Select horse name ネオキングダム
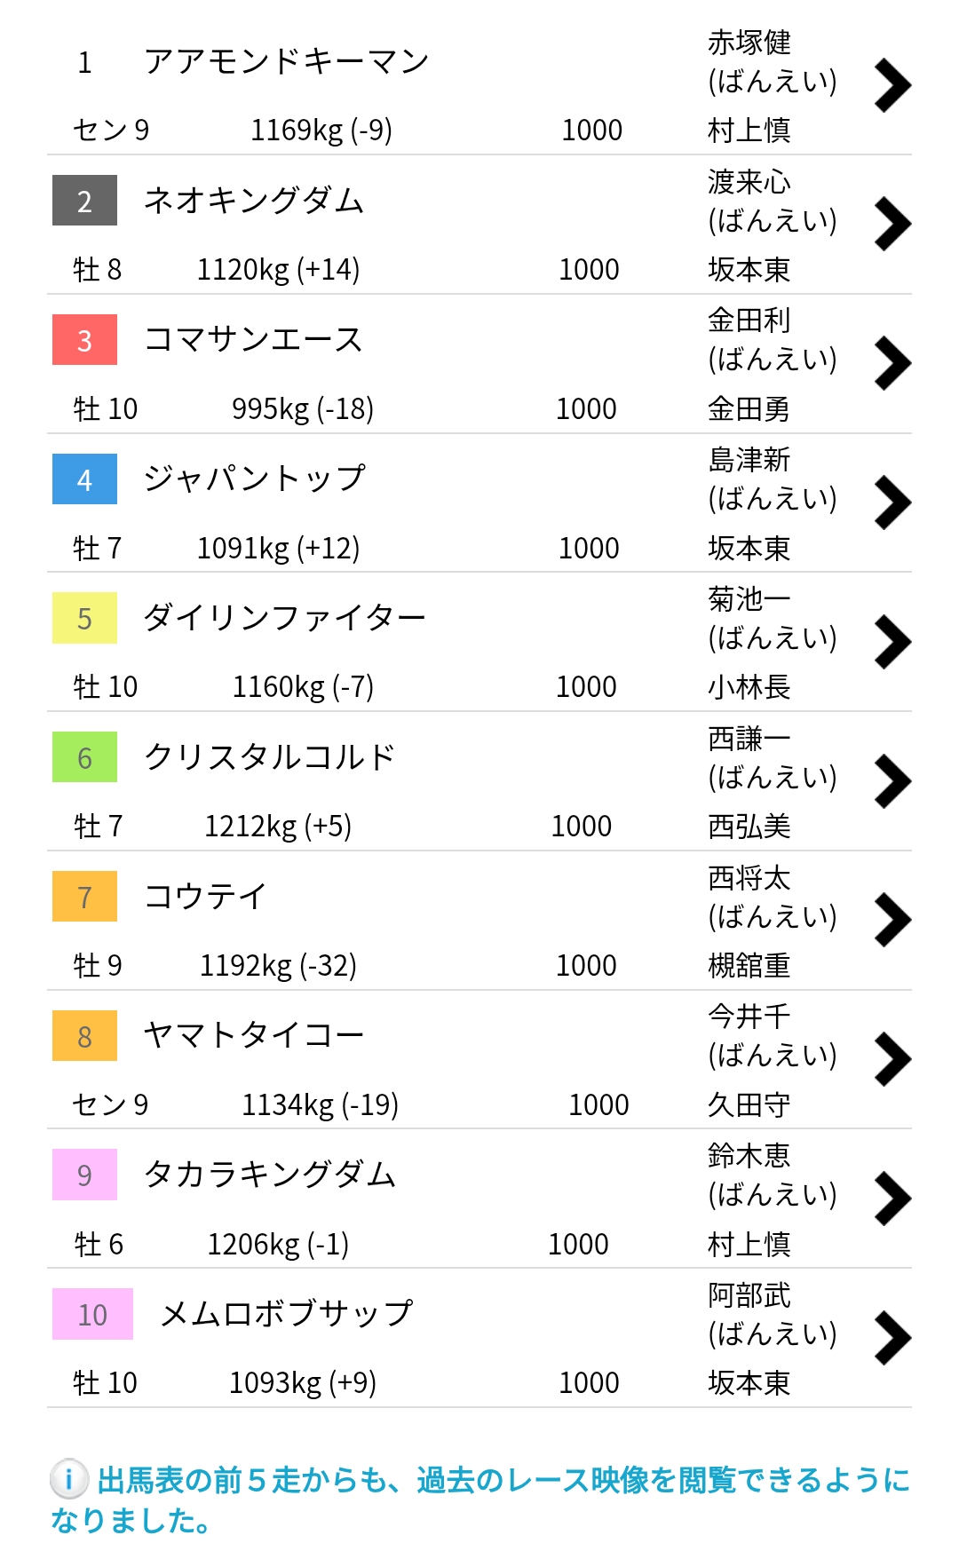Screen dimensions: 959x1551 (x=254, y=201)
